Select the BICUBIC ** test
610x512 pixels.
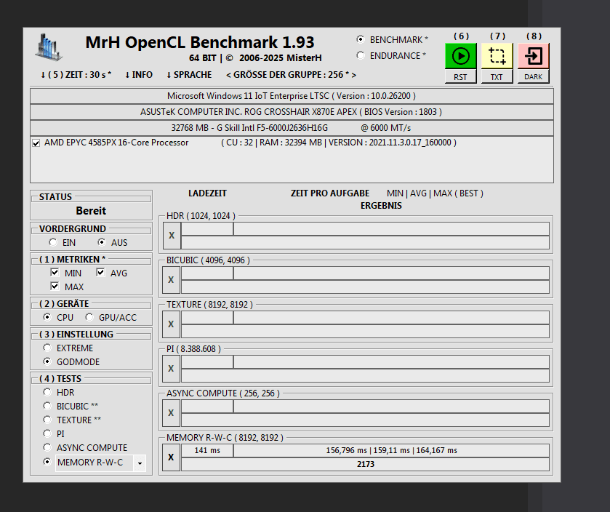(x=47, y=406)
